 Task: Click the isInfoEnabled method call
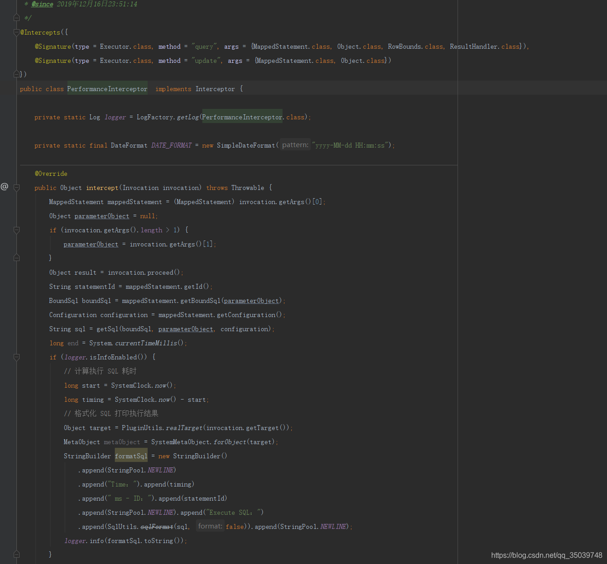coord(113,357)
